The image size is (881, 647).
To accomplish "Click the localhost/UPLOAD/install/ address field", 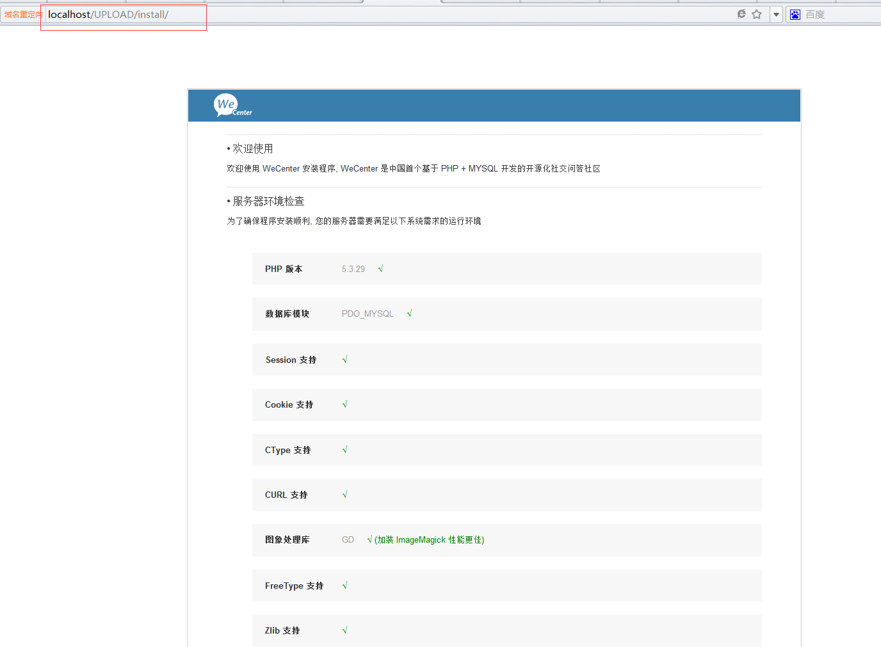I will pyautogui.click(x=391, y=15).
